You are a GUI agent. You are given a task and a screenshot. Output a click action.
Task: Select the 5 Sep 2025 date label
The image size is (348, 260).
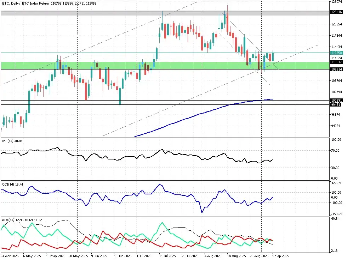tap(281, 256)
